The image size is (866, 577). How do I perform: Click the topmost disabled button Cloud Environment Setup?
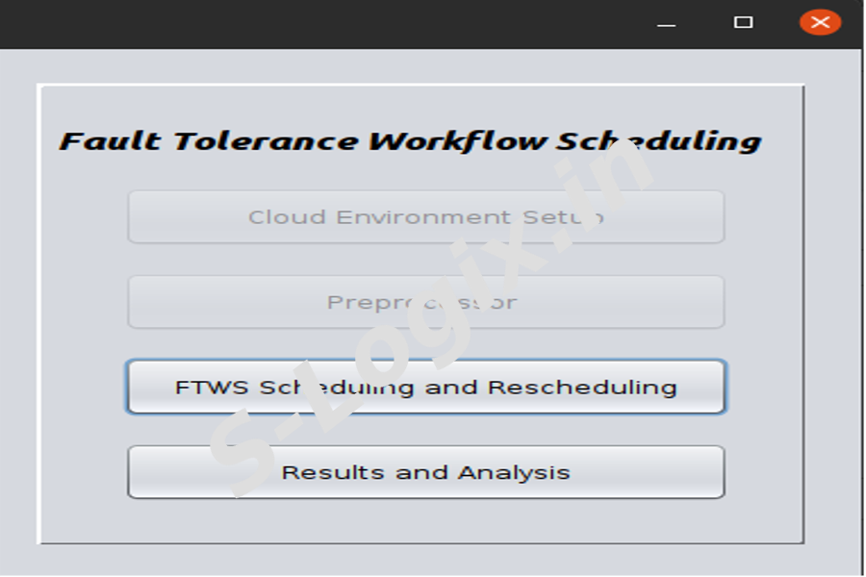[425, 217]
